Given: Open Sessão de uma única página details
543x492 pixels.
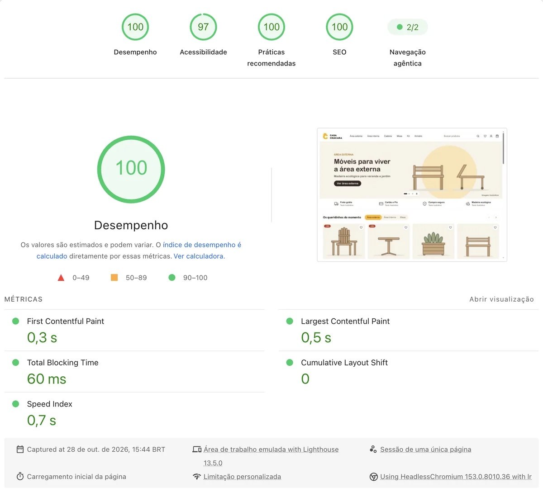Looking at the screenshot, I should click(426, 449).
